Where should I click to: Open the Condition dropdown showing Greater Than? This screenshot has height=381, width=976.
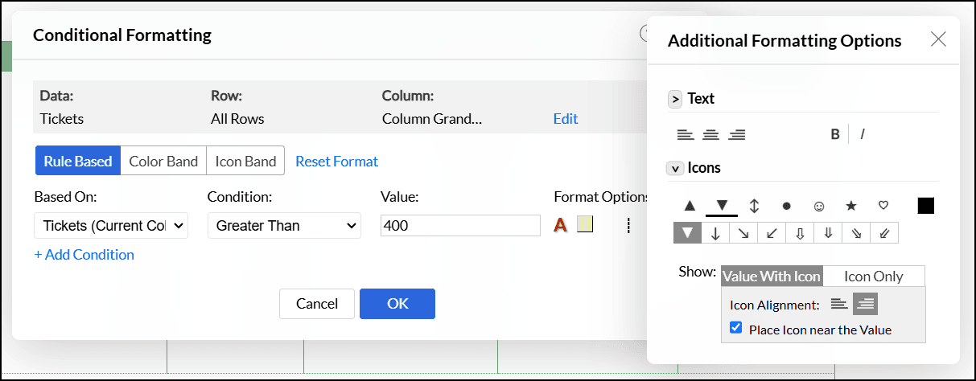pyautogui.click(x=284, y=226)
